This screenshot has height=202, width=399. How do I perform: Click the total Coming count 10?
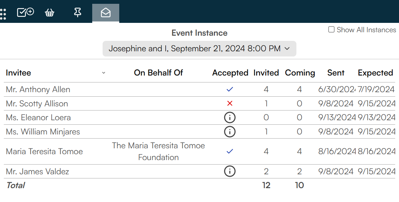(300, 185)
